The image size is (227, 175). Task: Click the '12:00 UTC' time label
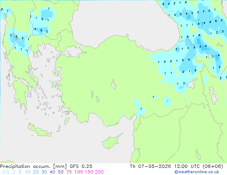click(188, 166)
